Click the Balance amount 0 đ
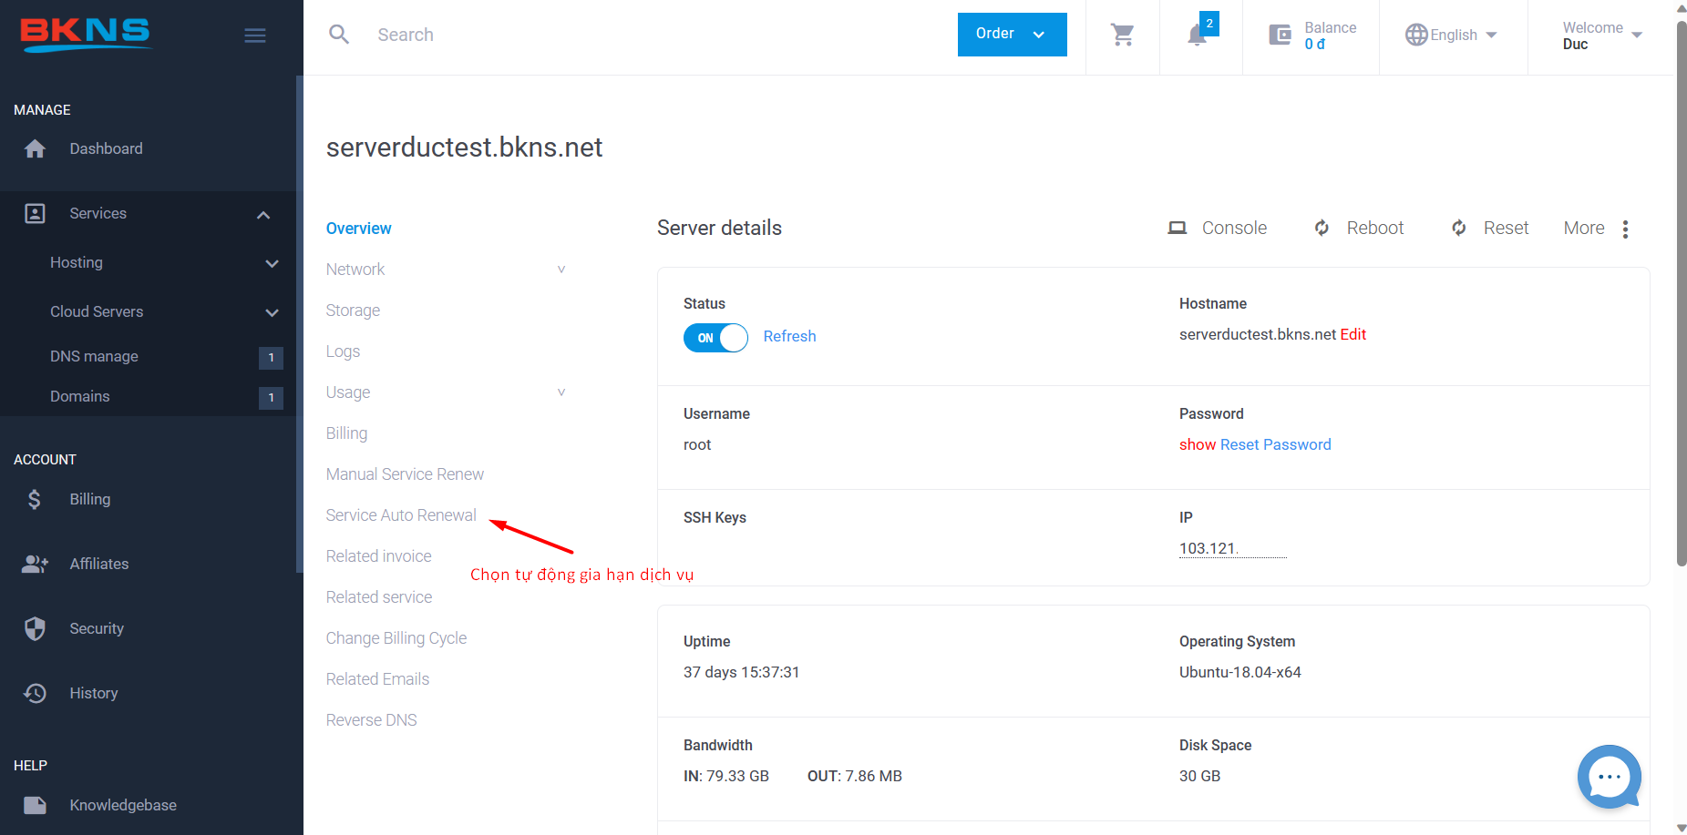The width and height of the screenshot is (1687, 835). 1314,44
